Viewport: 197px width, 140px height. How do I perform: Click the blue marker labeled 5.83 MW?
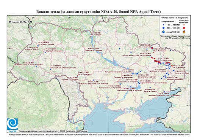pos(150,87)
